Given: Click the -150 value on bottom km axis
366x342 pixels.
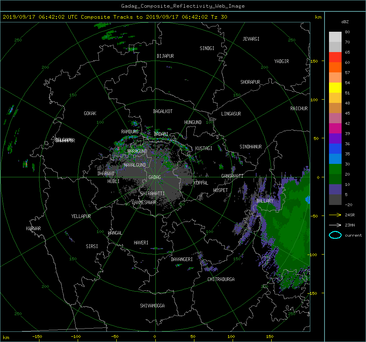Looking at the screenshot, I should (x=37, y=336).
